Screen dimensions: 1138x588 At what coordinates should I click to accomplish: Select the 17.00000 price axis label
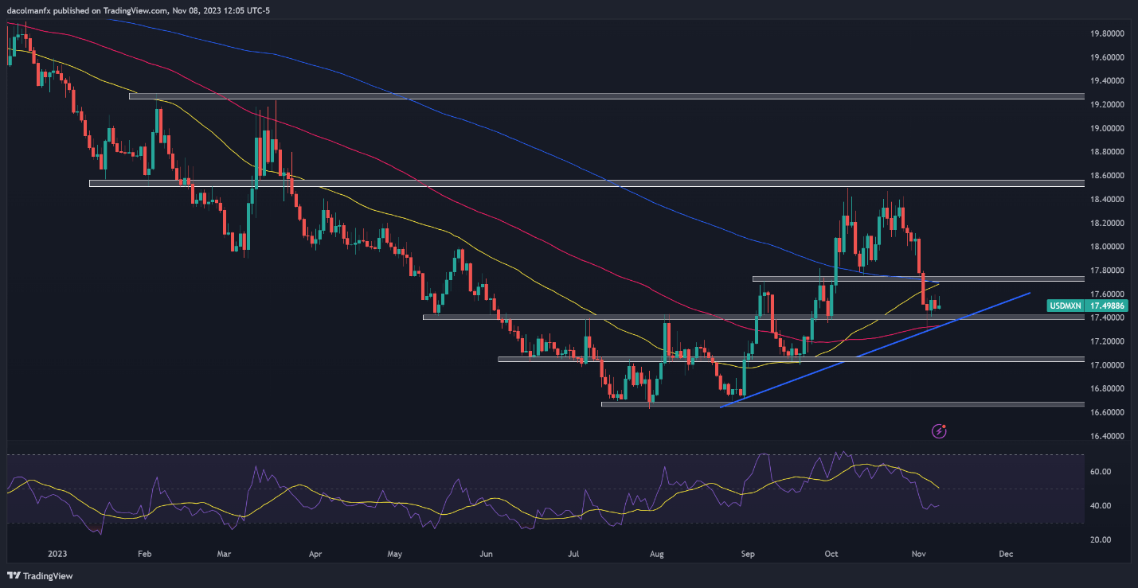coord(1108,365)
